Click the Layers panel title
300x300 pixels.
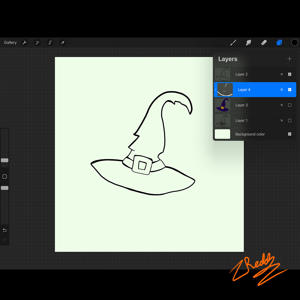click(x=228, y=59)
